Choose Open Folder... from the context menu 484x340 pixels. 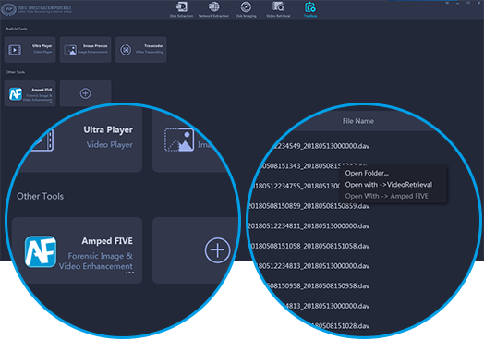click(x=367, y=173)
